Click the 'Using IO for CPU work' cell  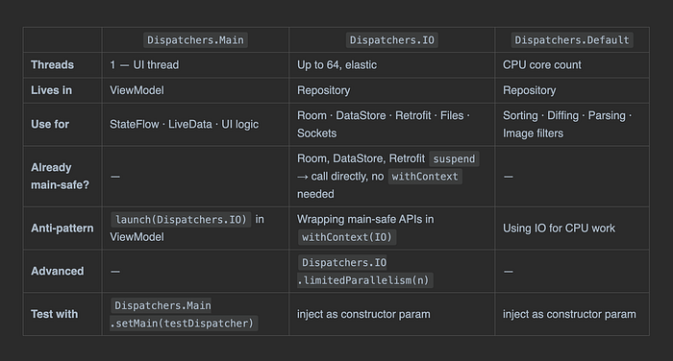(x=559, y=229)
